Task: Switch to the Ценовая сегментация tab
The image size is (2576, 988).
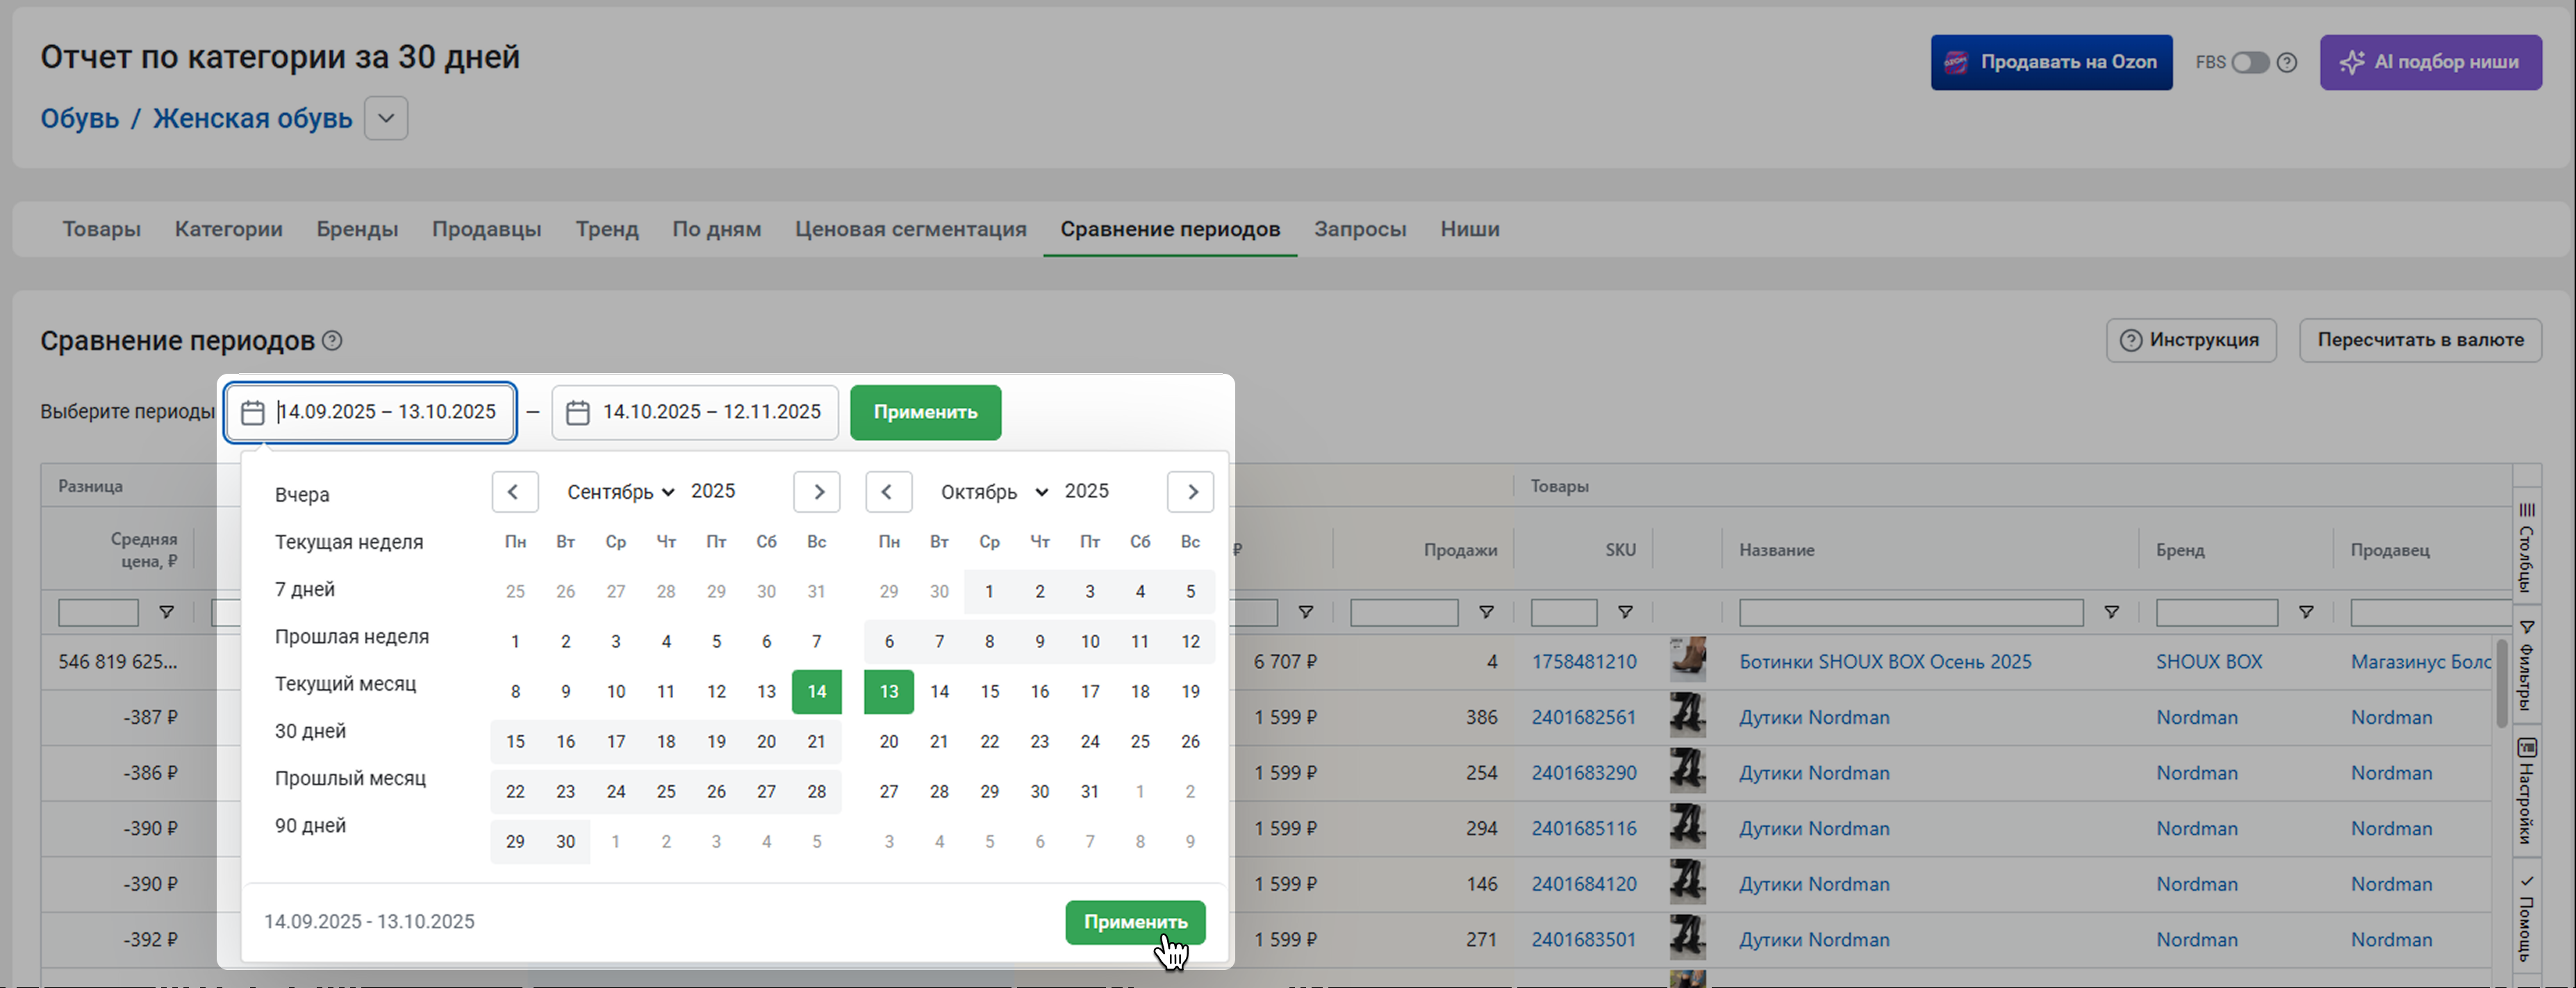Action: click(910, 229)
